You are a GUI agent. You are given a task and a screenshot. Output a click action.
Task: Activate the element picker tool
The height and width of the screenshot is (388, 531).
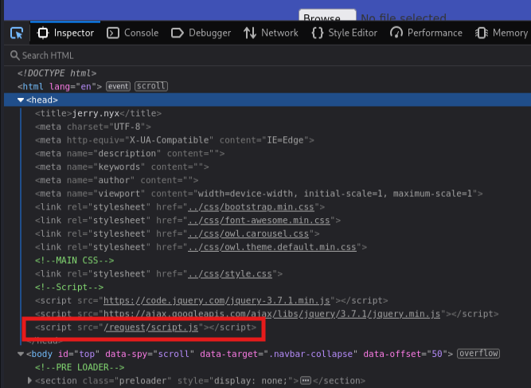click(x=16, y=33)
